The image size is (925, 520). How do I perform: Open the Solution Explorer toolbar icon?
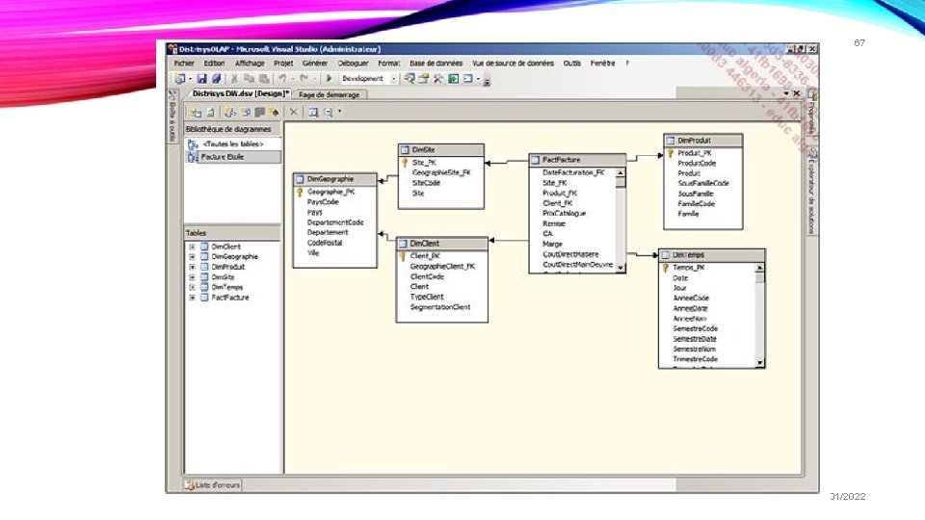tap(409, 78)
